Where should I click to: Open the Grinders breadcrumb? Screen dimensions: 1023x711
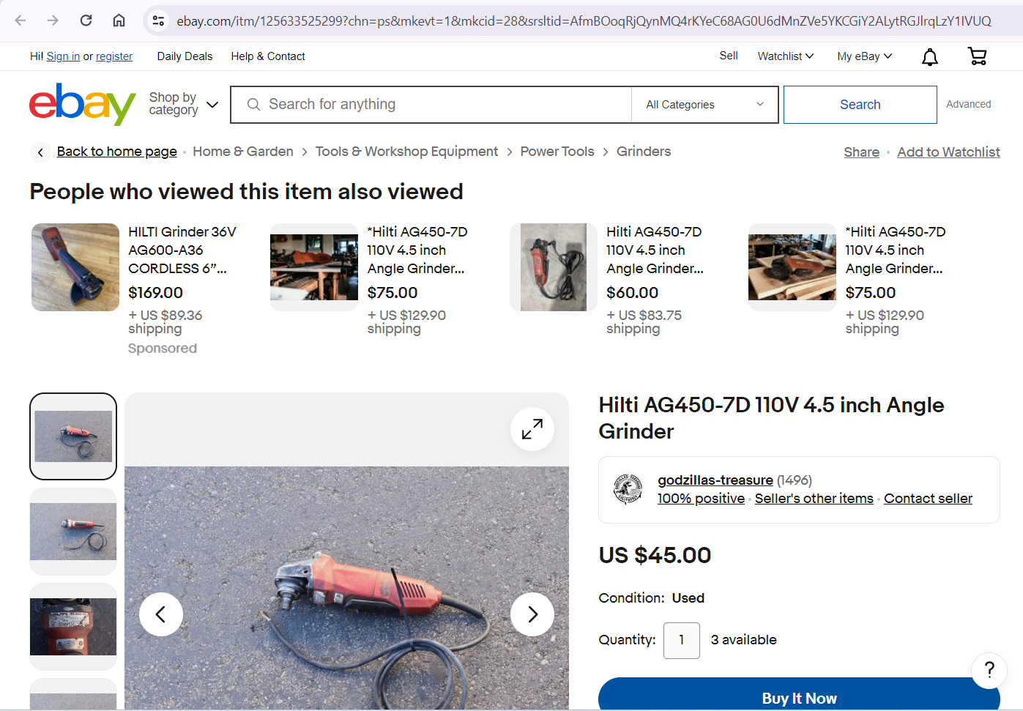tap(644, 152)
